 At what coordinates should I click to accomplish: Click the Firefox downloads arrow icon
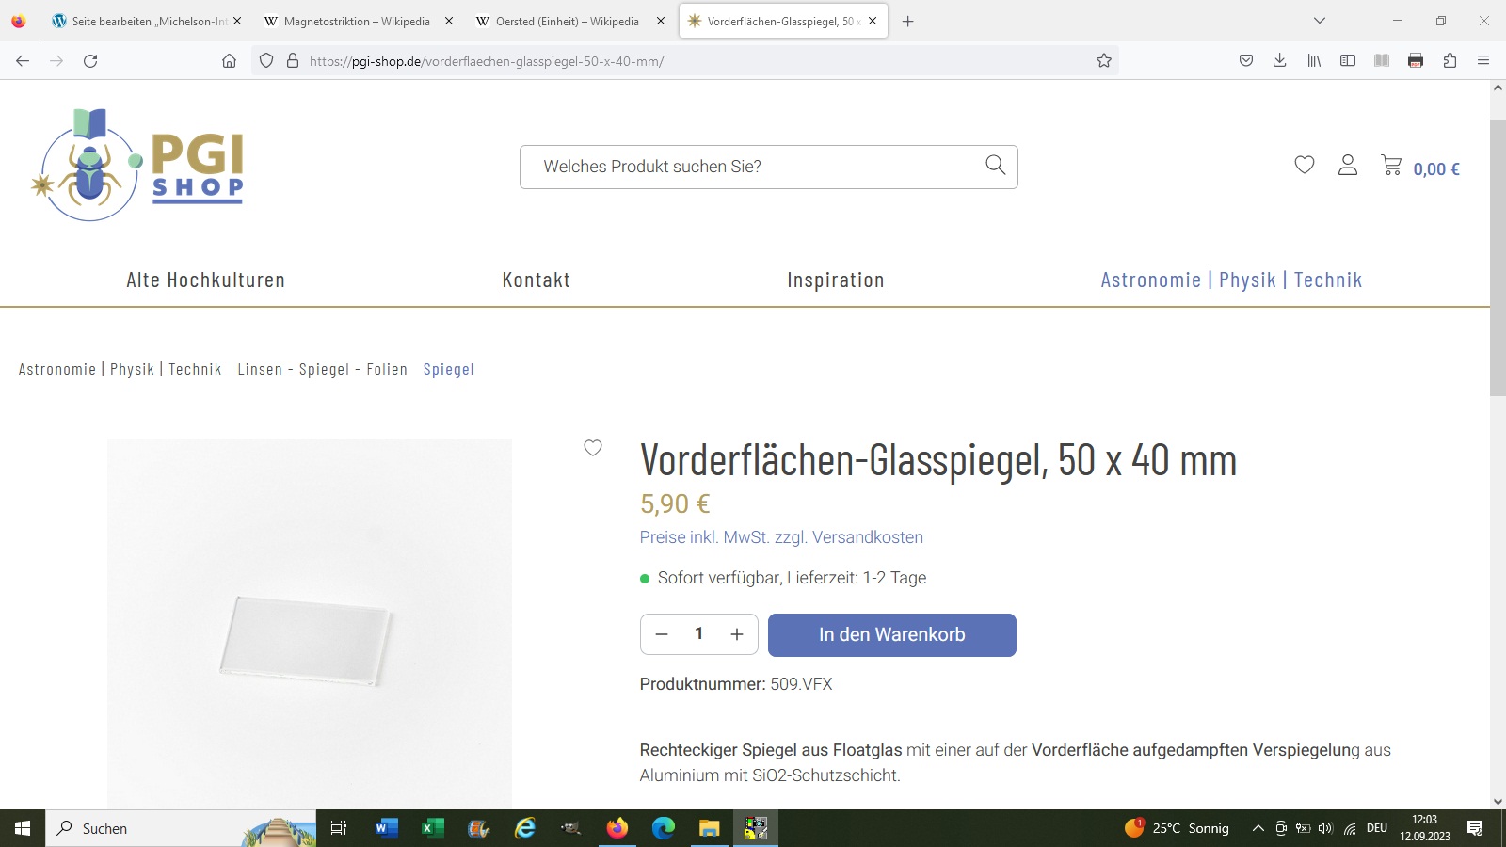click(x=1280, y=61)
